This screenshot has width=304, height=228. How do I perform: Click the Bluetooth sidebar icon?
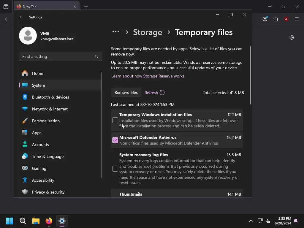point(25,97)
